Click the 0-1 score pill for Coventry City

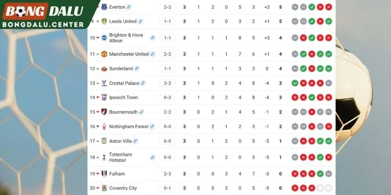[167, 188]
